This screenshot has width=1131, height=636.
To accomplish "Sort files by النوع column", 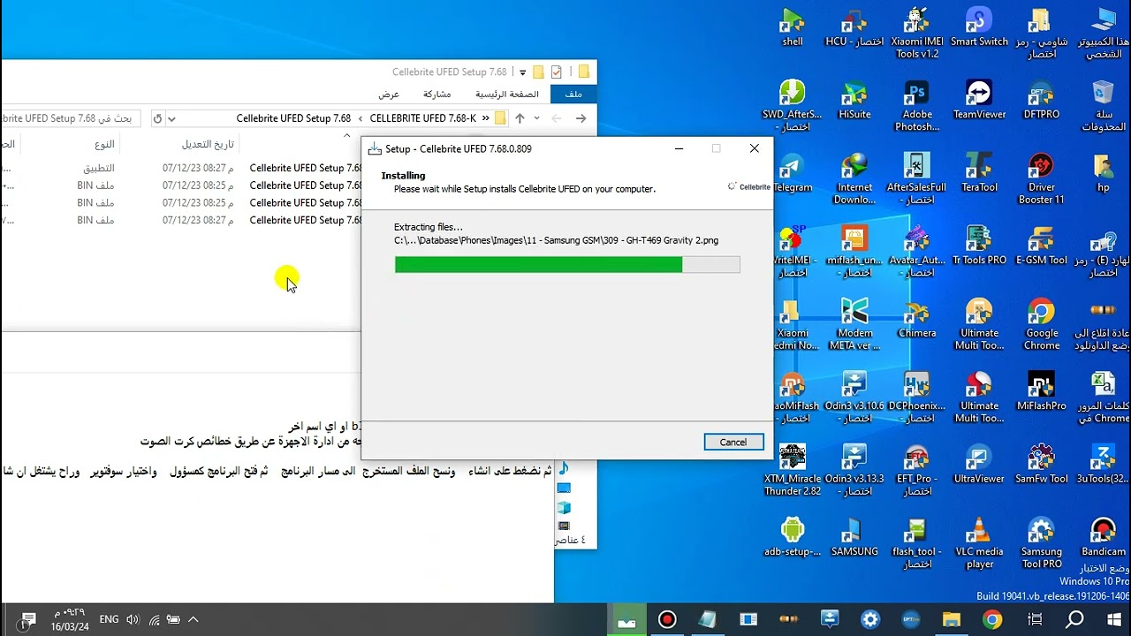I will click(104, 144).
